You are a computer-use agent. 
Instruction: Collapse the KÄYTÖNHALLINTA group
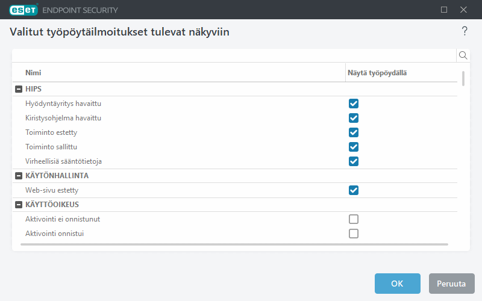pos(19,176)
